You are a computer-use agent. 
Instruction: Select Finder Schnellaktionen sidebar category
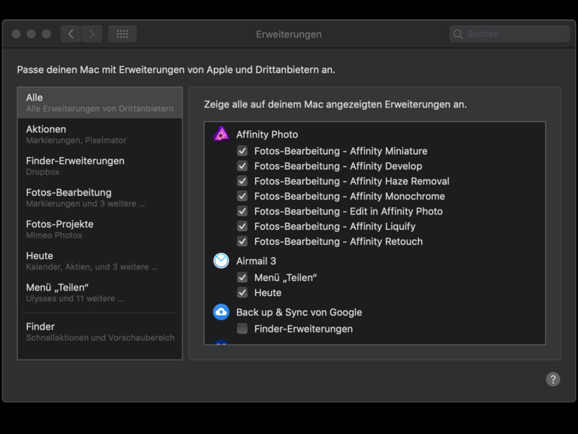tap(100, 332)
